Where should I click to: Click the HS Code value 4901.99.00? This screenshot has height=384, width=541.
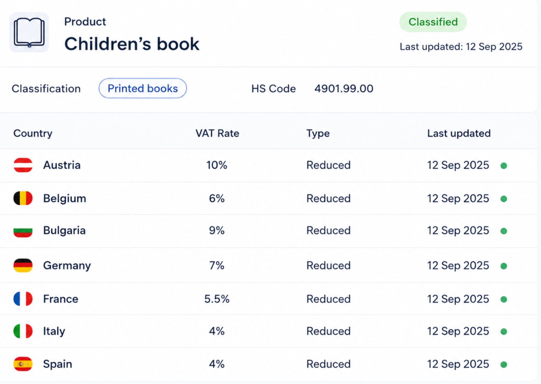(x=344, y=89)
